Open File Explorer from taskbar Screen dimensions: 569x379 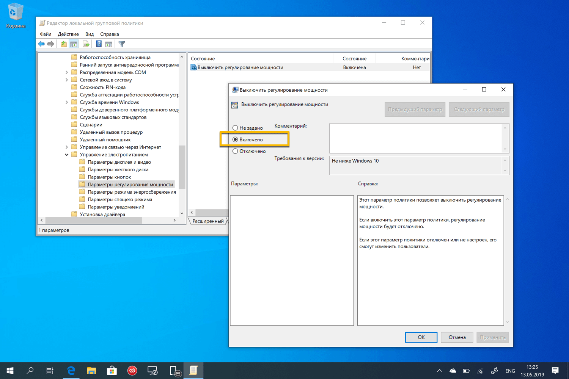point(91,371)
